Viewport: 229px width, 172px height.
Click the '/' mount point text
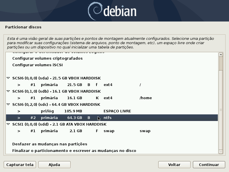(140, 85)
